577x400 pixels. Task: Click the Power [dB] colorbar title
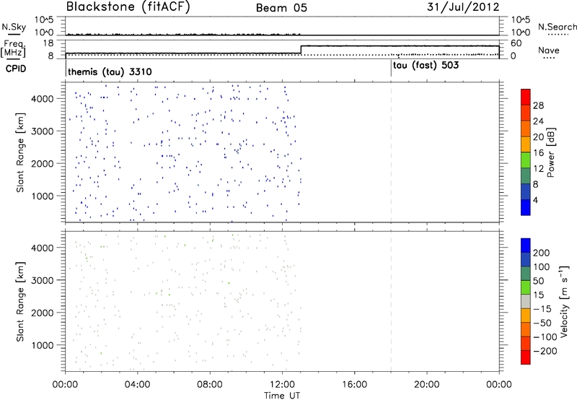(x=551, y=152)
